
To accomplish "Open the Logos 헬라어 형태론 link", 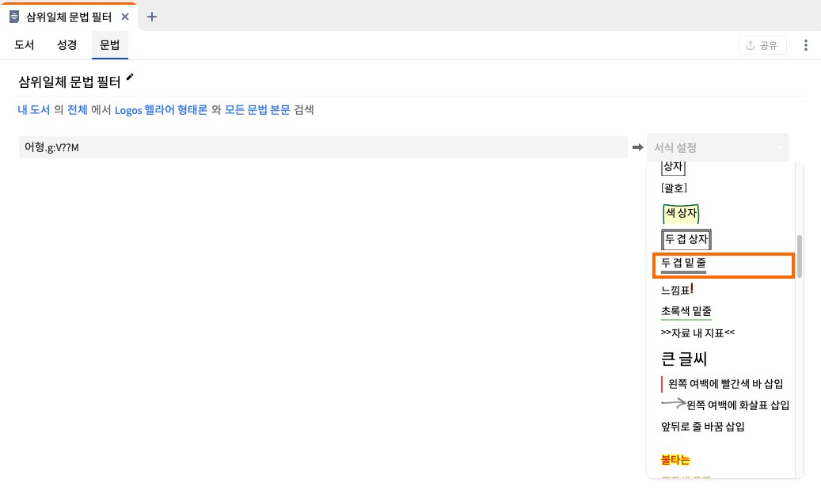I will tap(162, 110).
